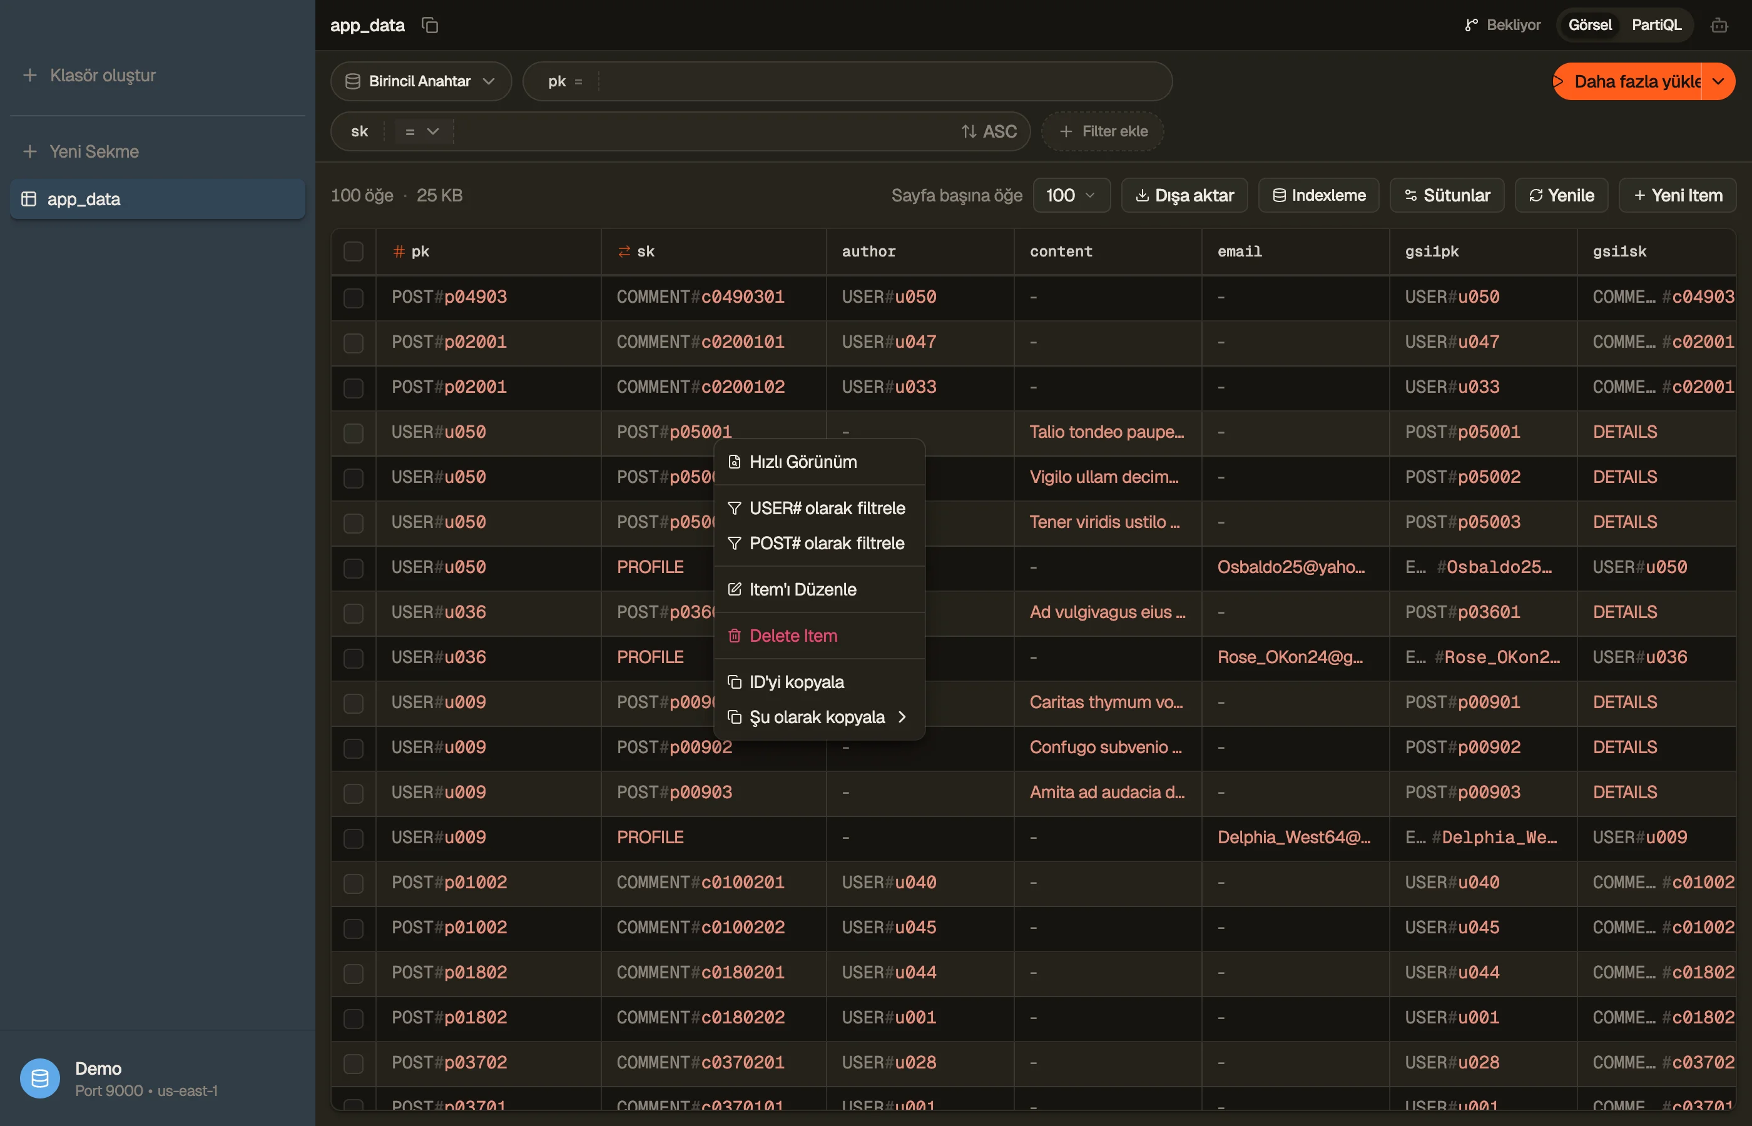Click trash icon of Delete Item
Image resolution: width=1752 pixels, height=1126 pixels.
point(734,636)
